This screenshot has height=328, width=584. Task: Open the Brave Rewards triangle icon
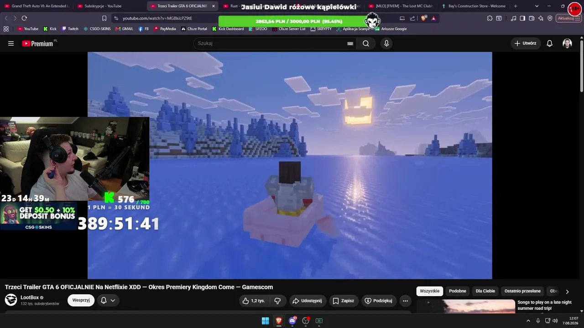[433, 18]
